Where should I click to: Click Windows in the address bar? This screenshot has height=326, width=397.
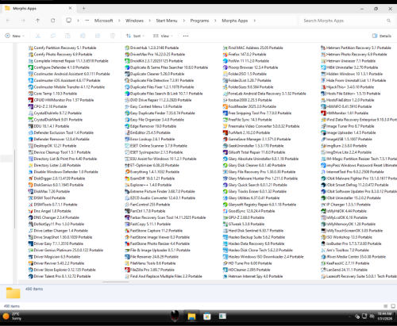134,21
